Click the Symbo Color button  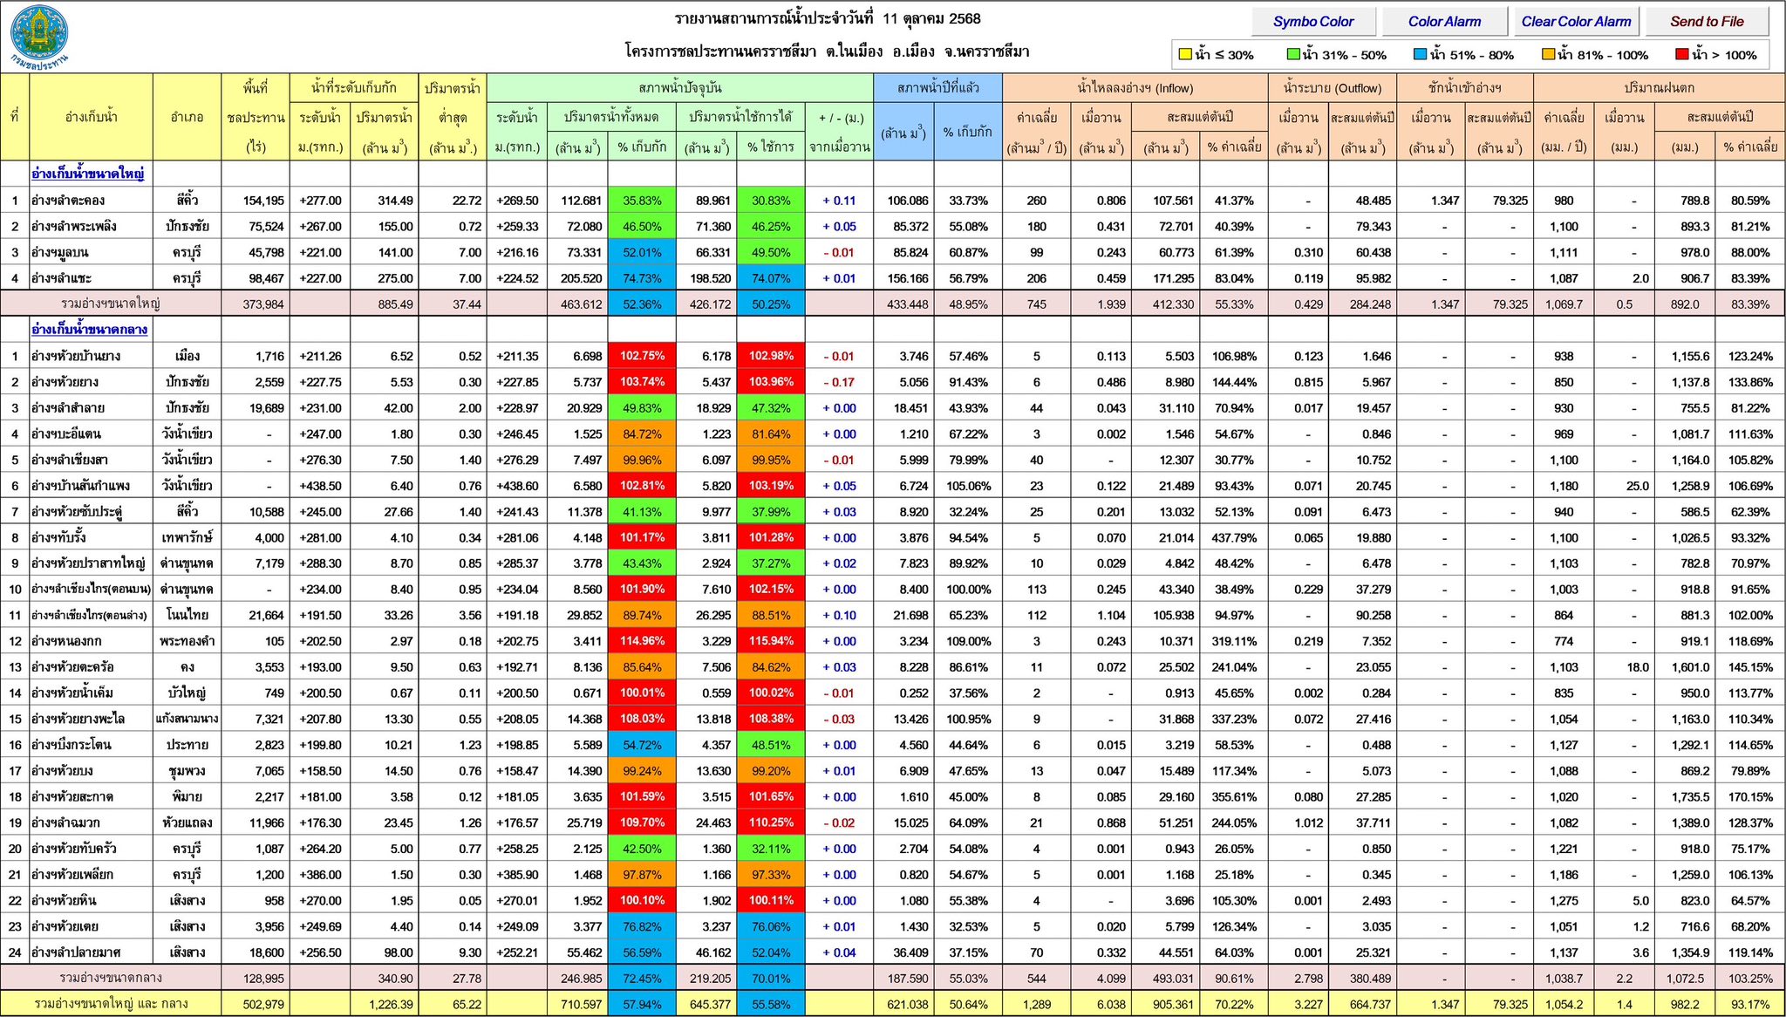click(x=1313, y=22)
